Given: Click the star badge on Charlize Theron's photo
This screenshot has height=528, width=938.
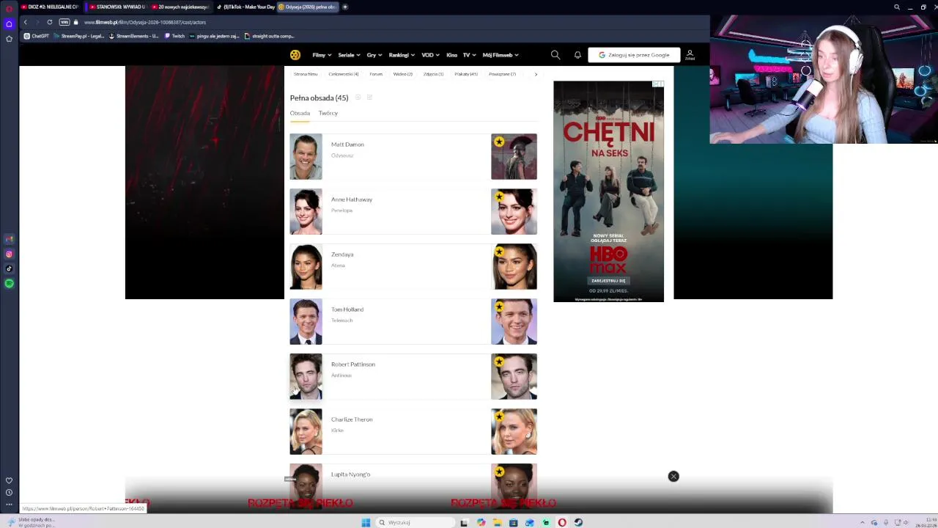Looking at the screenshot, I should click(x=499, y=417).
